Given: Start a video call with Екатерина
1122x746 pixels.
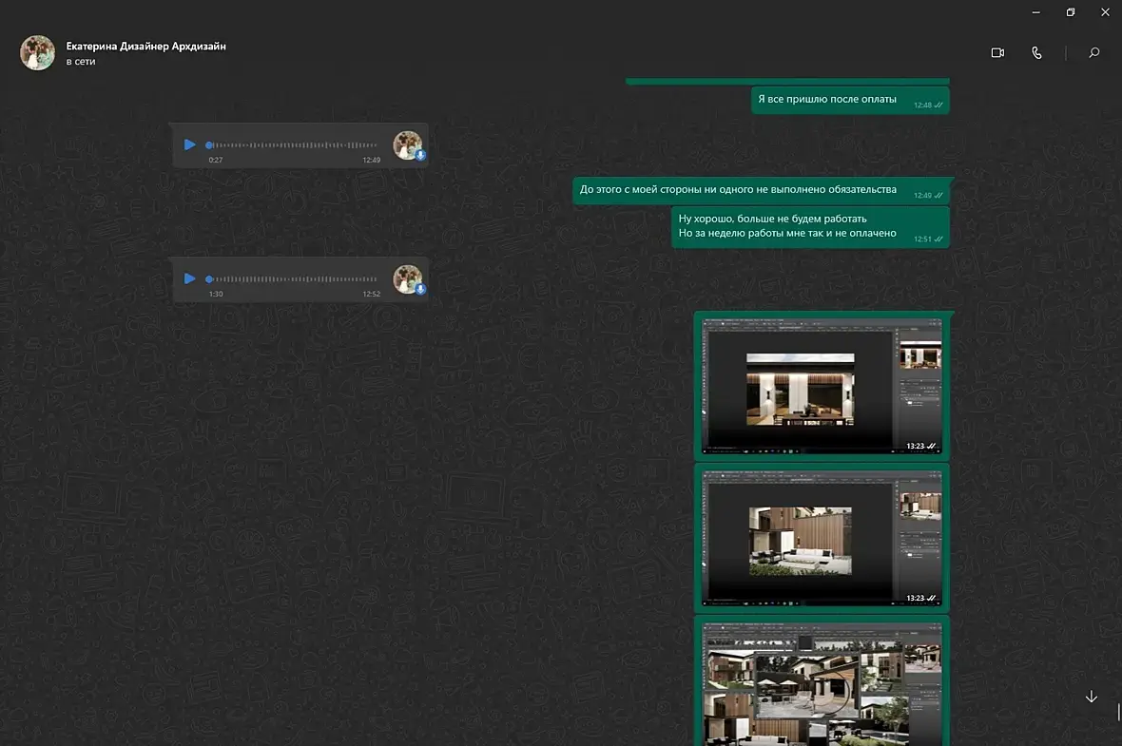Looking at the screenshot, I should coord(997,53).
